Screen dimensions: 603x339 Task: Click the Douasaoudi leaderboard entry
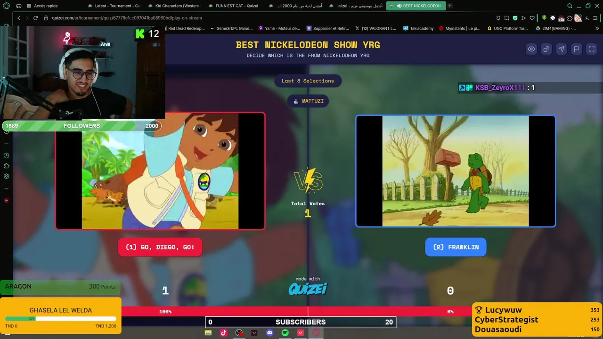tap(537, 329)
